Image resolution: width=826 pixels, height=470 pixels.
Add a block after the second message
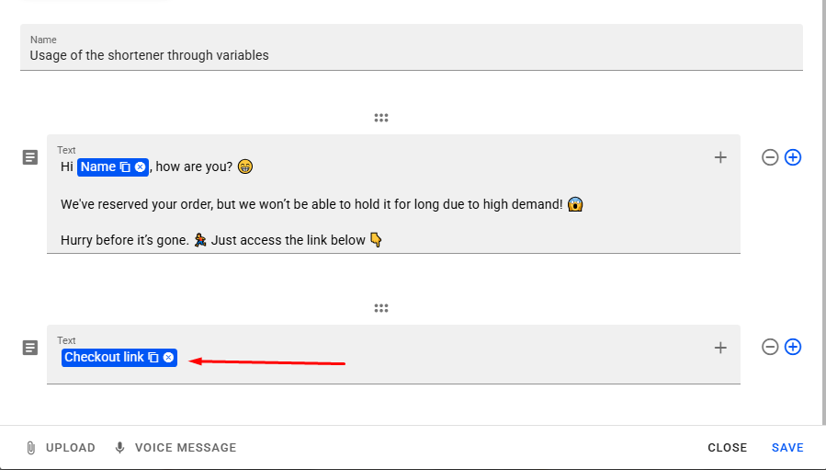pos(793,347)
